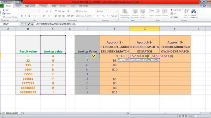Click cell F containing B10

[115, 69]
